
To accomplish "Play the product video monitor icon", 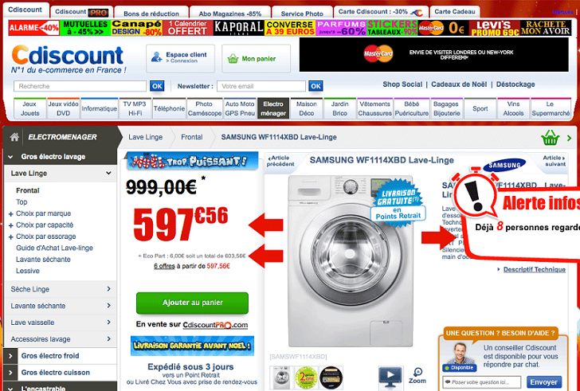I will coord(390,377).
